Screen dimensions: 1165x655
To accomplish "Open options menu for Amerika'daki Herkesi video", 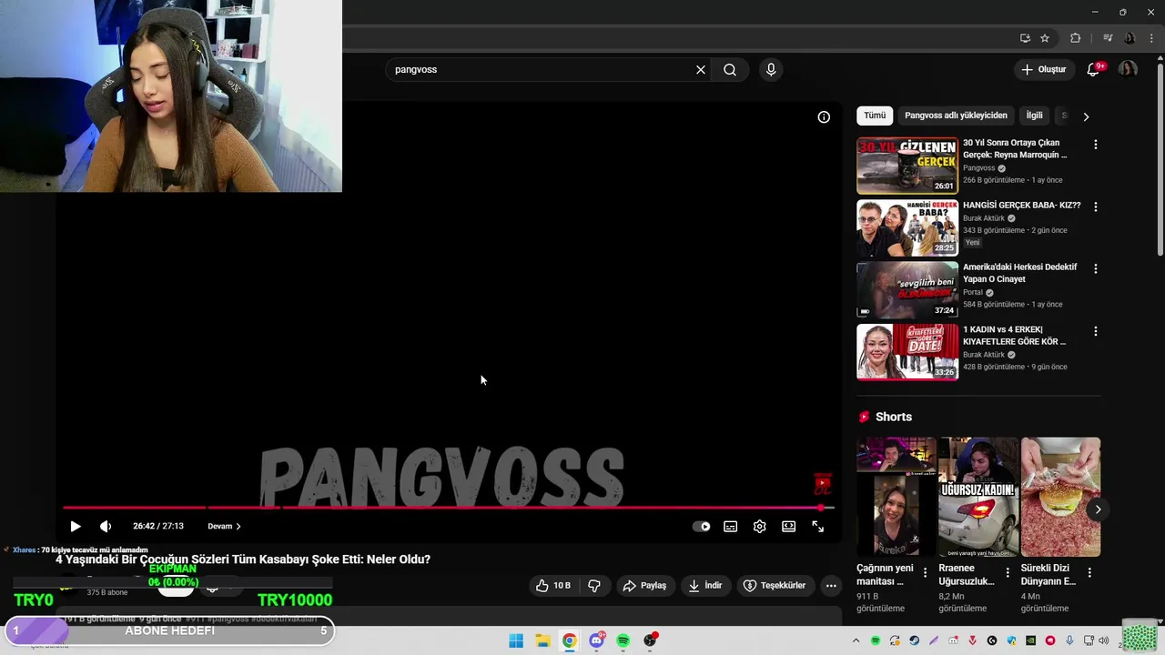I will click(x=1095, y=268).
